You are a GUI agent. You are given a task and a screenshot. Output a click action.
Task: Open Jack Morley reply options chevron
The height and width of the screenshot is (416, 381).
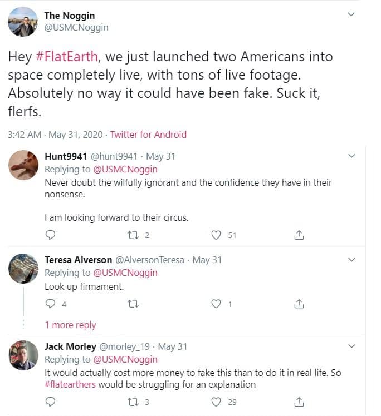coord(351,346)
